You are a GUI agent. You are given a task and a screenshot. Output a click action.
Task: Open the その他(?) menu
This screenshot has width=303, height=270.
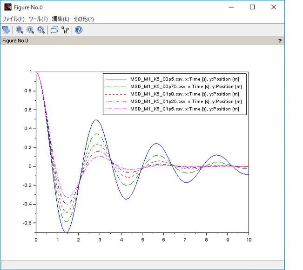[84, 19]
